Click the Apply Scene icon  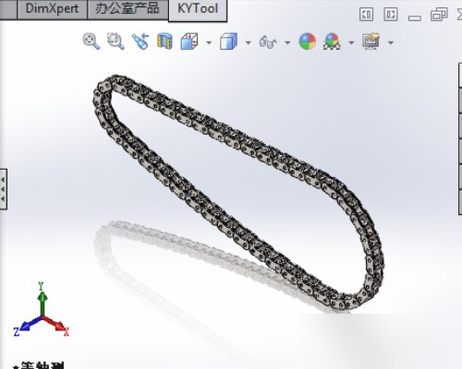click(x=332, y=42)
